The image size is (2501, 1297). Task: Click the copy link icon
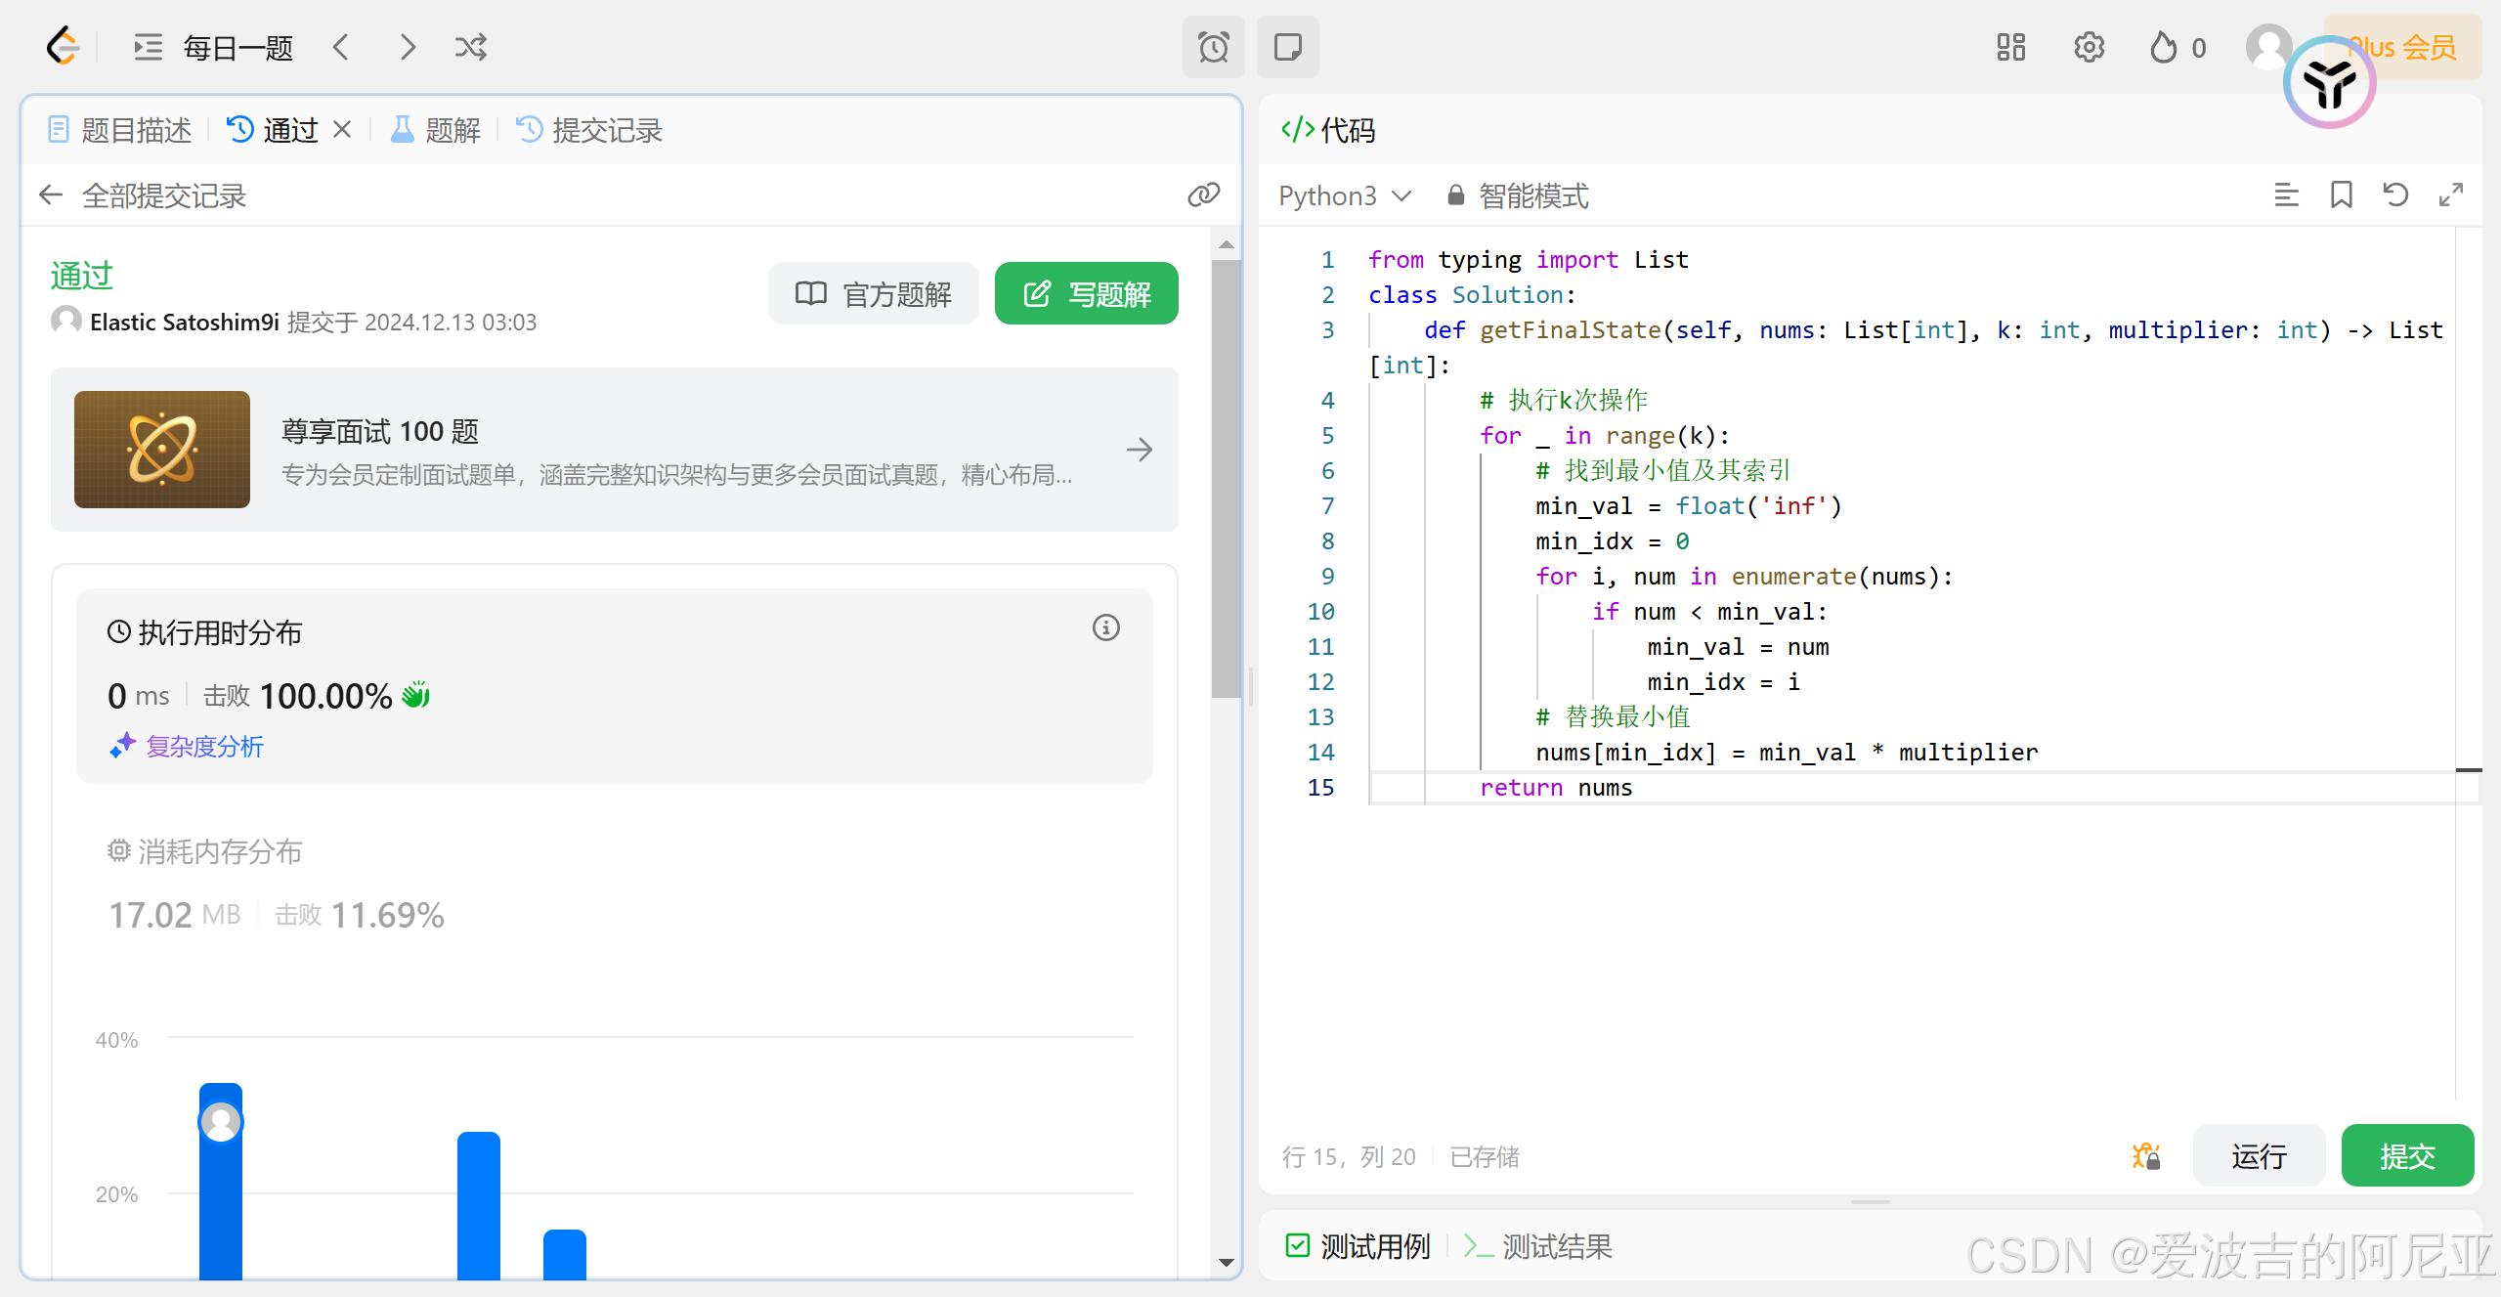(x=1203, y=195)
